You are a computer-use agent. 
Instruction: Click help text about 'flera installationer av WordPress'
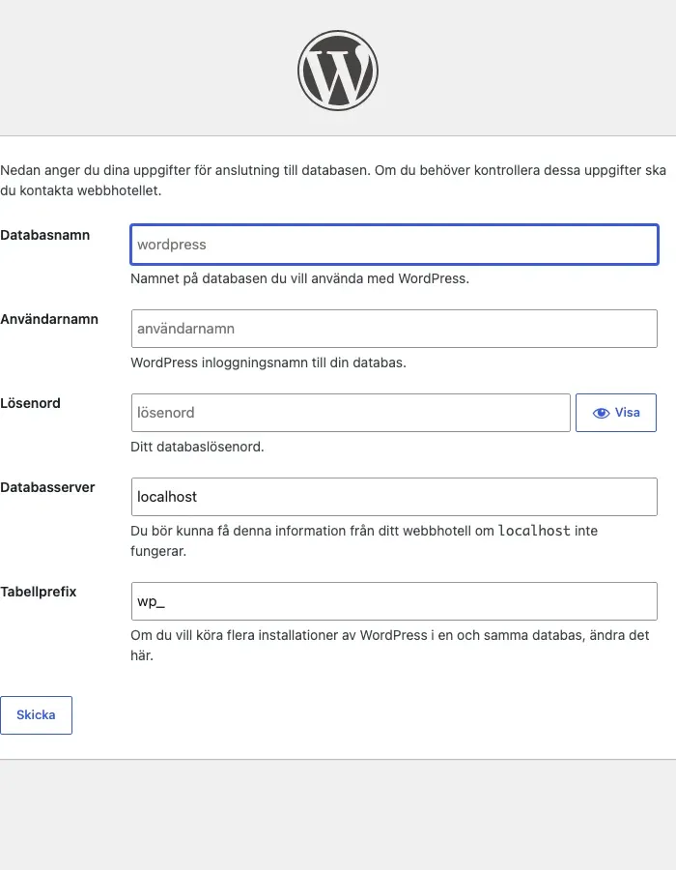389,646
